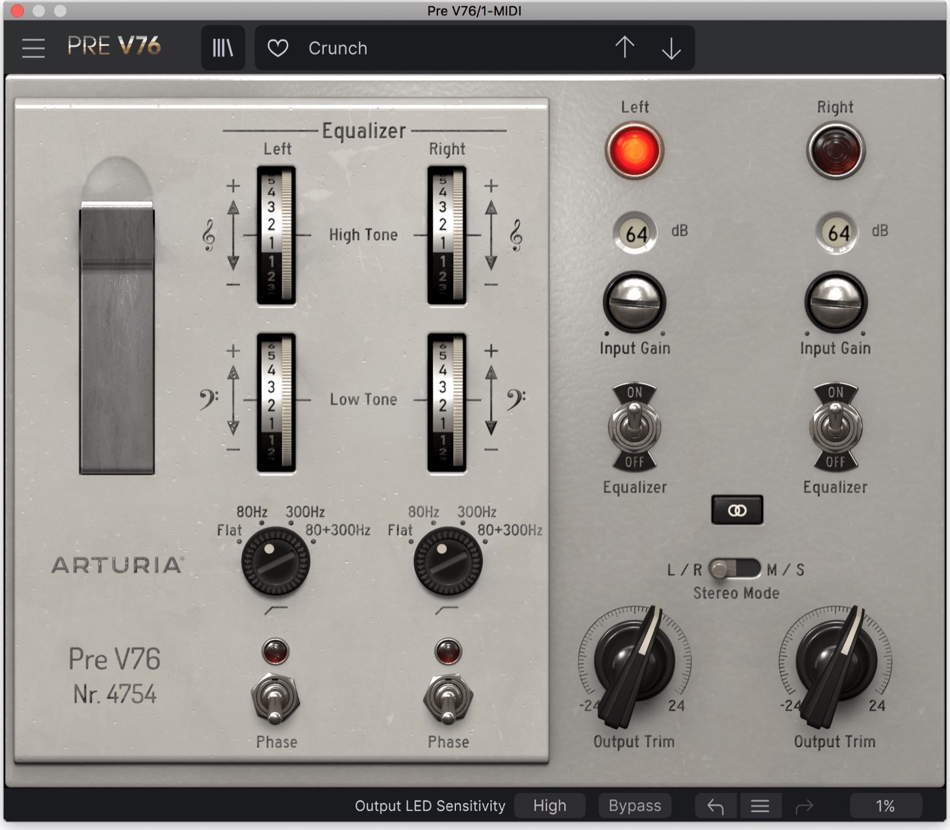Screen dimensions: 950x830
Task: Click the redo arrow in the bottom bar
Action: click(804, 806)
